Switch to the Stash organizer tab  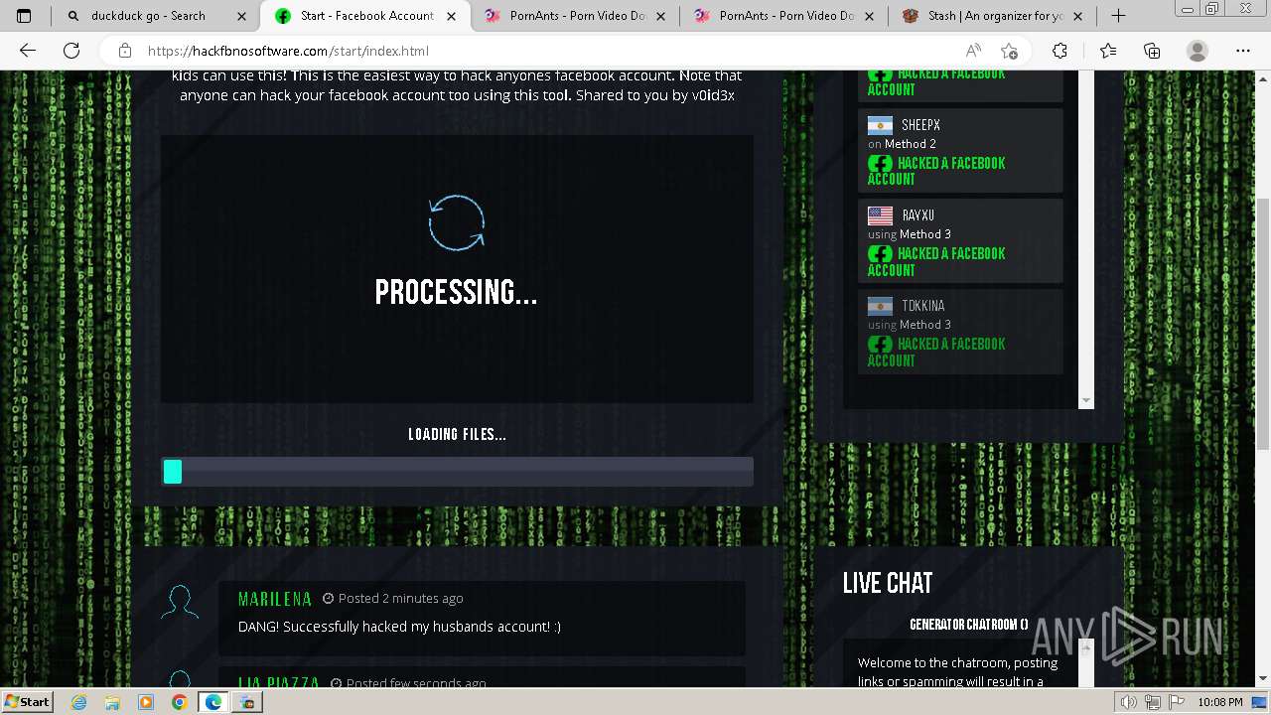(x=994, y=16)
